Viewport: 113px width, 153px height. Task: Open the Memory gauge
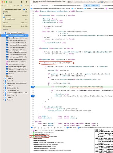pyautogui.click(x=15, y=16)
